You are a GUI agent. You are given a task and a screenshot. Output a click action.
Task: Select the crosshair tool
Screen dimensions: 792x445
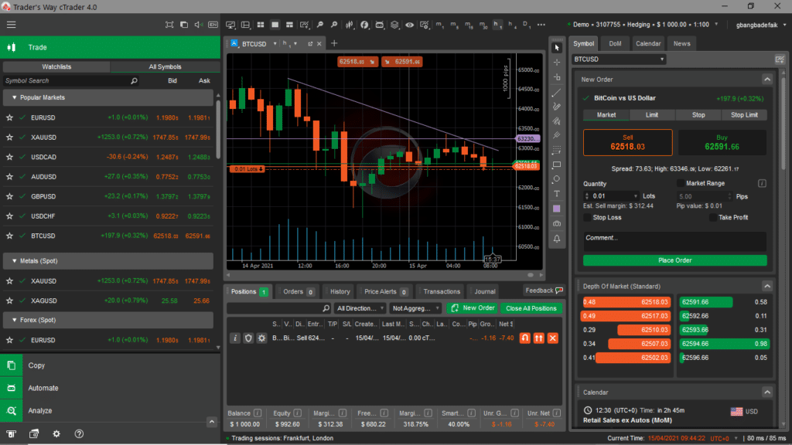557,63
